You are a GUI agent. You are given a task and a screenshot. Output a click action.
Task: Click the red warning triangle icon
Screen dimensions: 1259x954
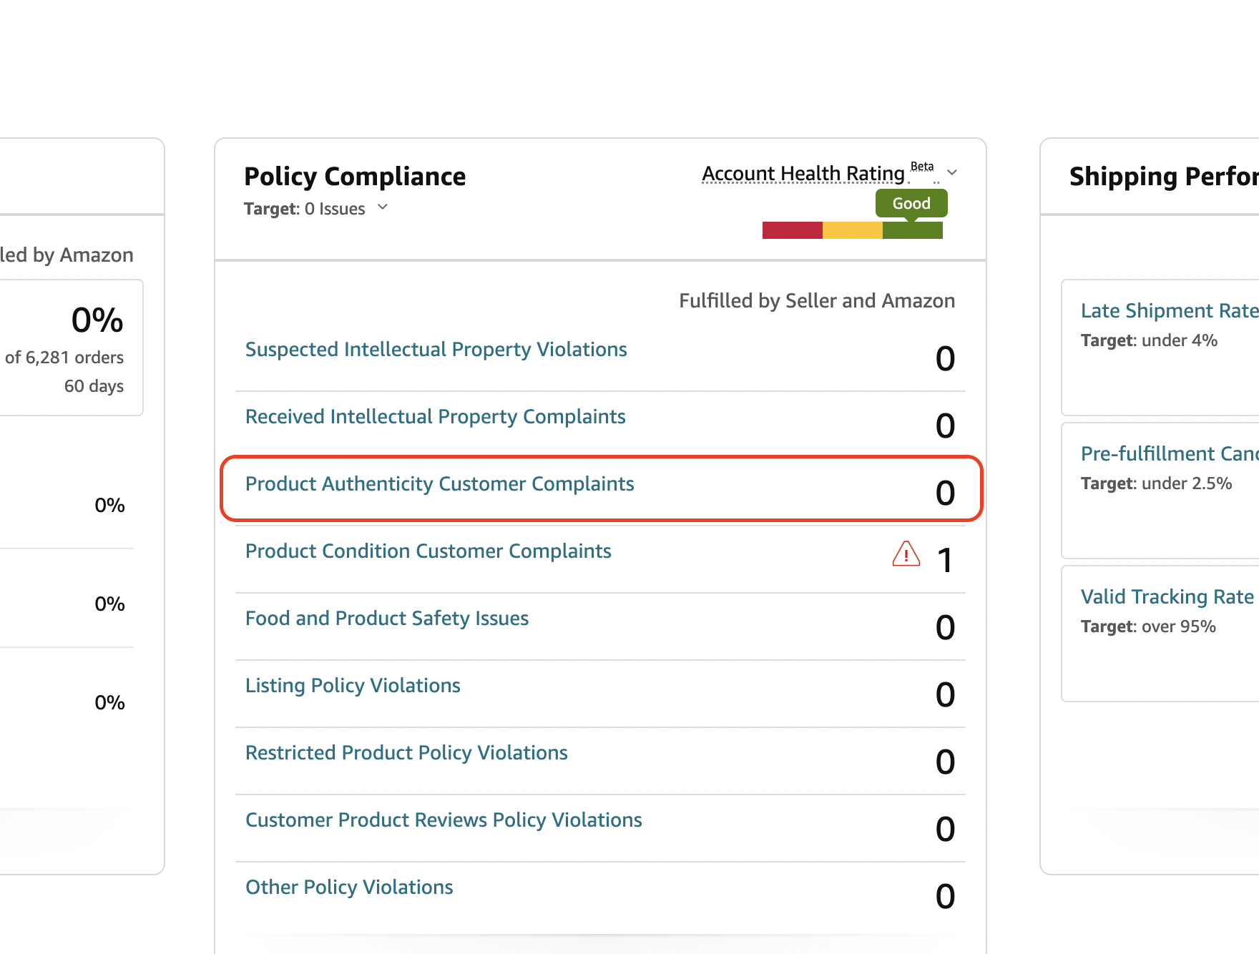pos(906,554)
